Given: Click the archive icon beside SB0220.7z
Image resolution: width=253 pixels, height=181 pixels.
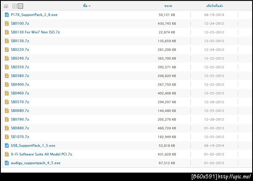Looking at the screenshot, I should pos(7,50).
